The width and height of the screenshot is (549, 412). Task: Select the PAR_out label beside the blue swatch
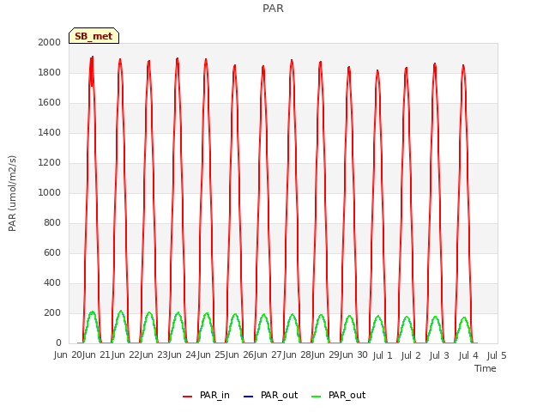[x=279, y=395]
